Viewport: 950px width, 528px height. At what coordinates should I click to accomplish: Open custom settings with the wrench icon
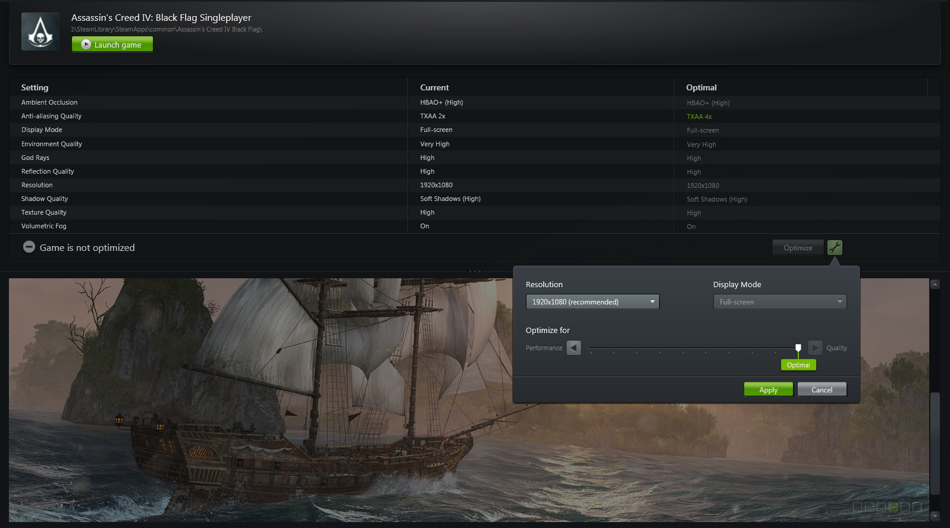point(835,247)
